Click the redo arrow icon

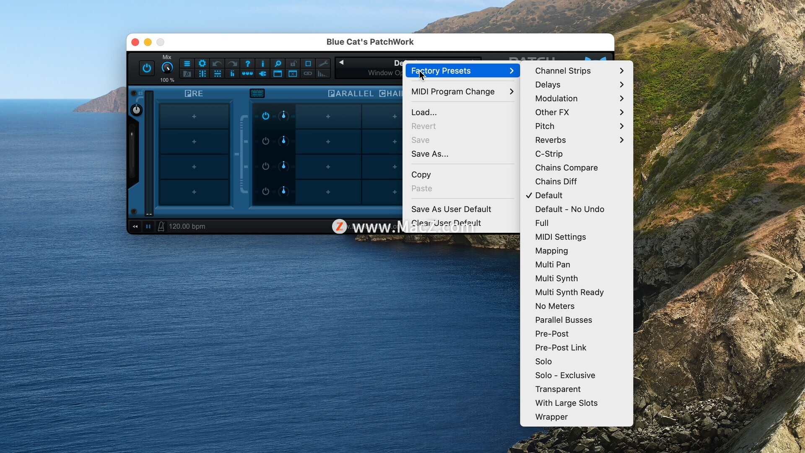(x=232, y=63)
